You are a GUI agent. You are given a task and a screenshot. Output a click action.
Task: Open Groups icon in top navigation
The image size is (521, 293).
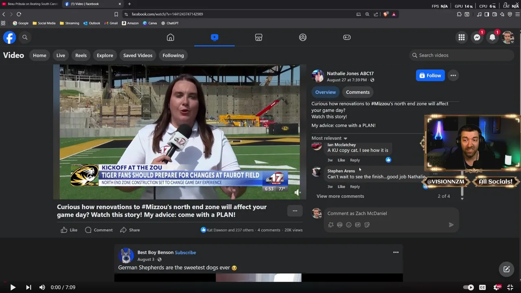pos(303,37)
